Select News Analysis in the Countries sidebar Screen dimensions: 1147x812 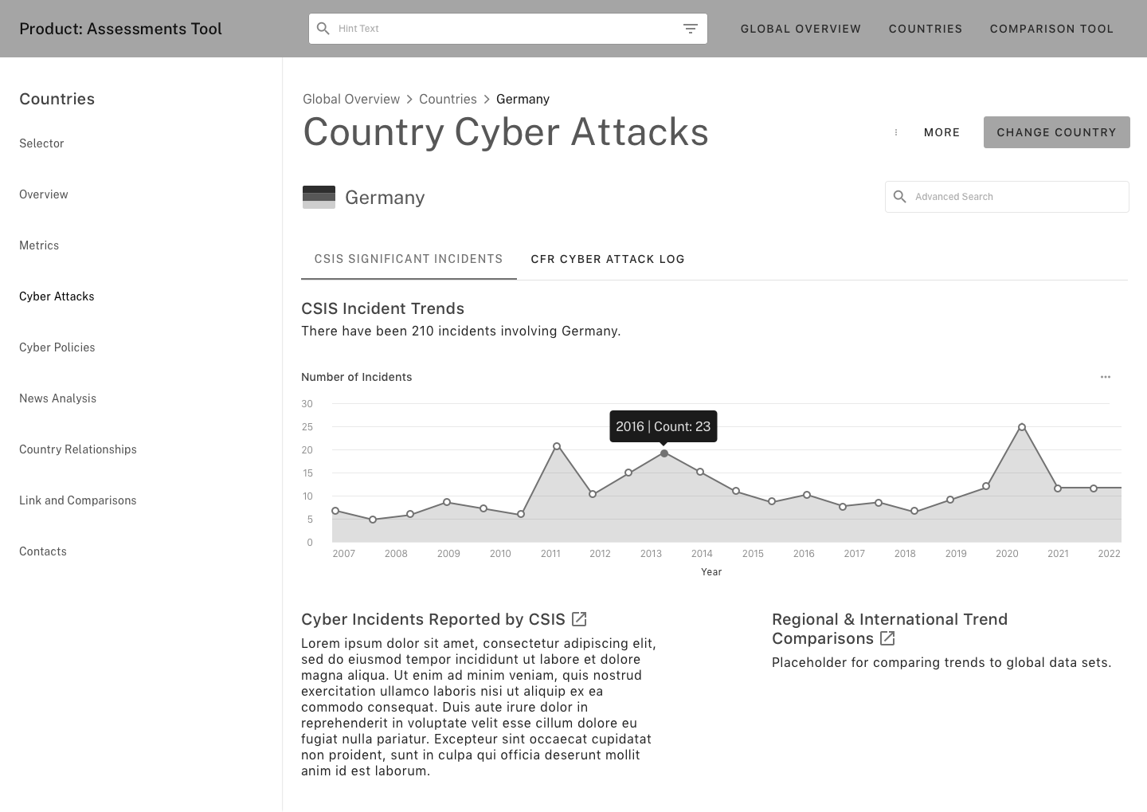tap(57, 398)
